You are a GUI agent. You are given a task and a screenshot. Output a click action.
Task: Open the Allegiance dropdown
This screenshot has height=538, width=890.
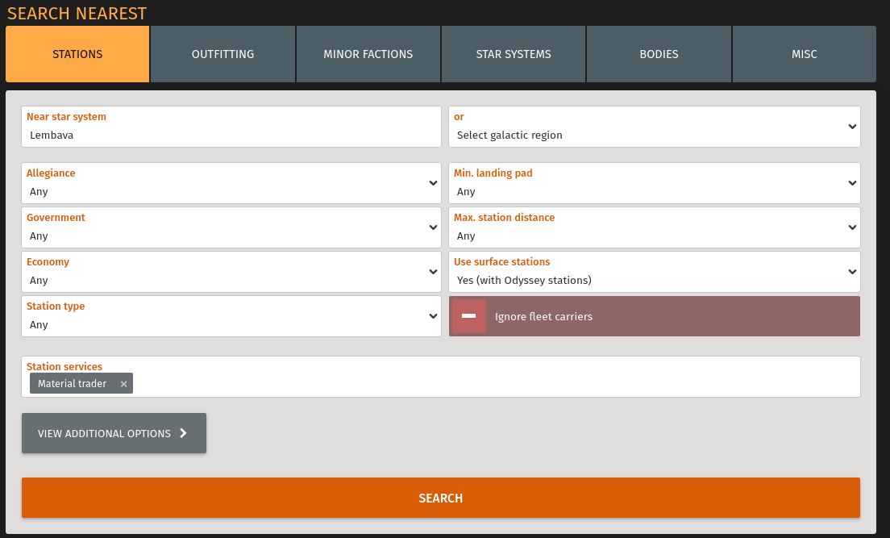point(231,184)
